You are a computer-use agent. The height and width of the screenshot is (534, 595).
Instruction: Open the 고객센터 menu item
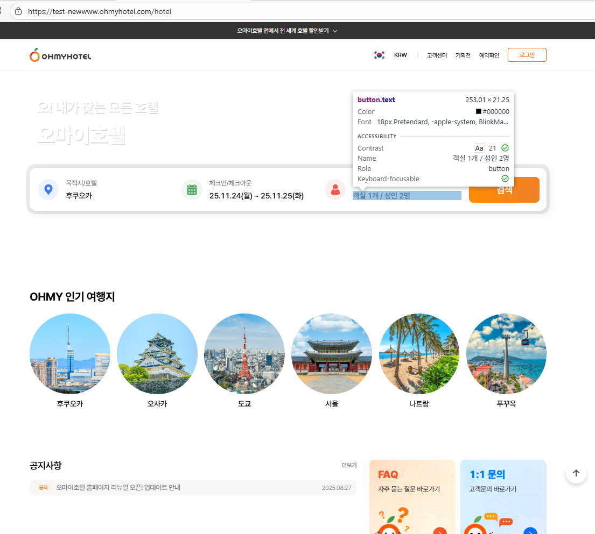pyautogui.click(x=437, y=55)
